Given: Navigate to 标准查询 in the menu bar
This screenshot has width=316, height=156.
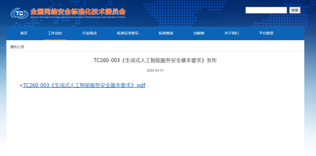Looking at the screenshot, I should 166,33.
